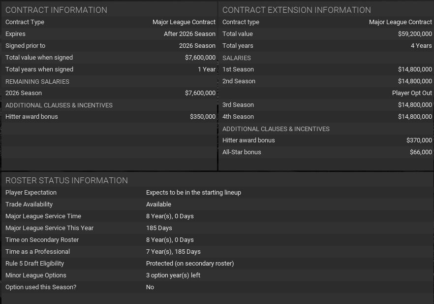
Task: Click the '1st Season' salary row label
Action: coord(238,69)
